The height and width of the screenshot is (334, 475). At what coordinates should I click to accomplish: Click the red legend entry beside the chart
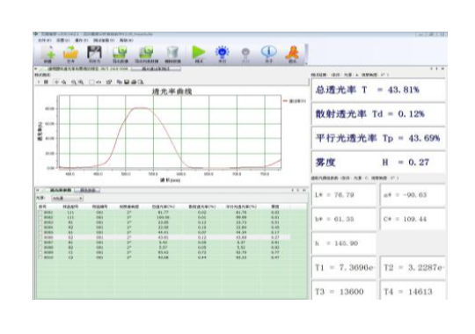pos(295,101)
